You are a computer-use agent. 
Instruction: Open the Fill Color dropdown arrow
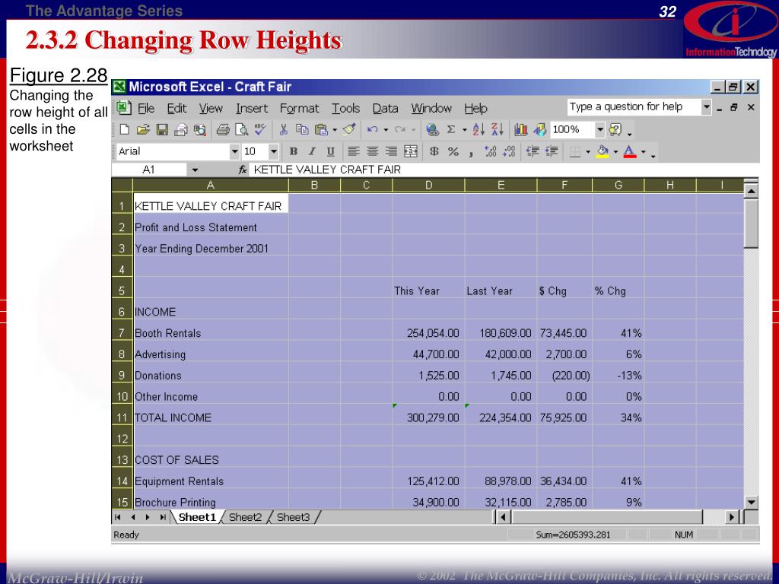click(x=615, y=151)
